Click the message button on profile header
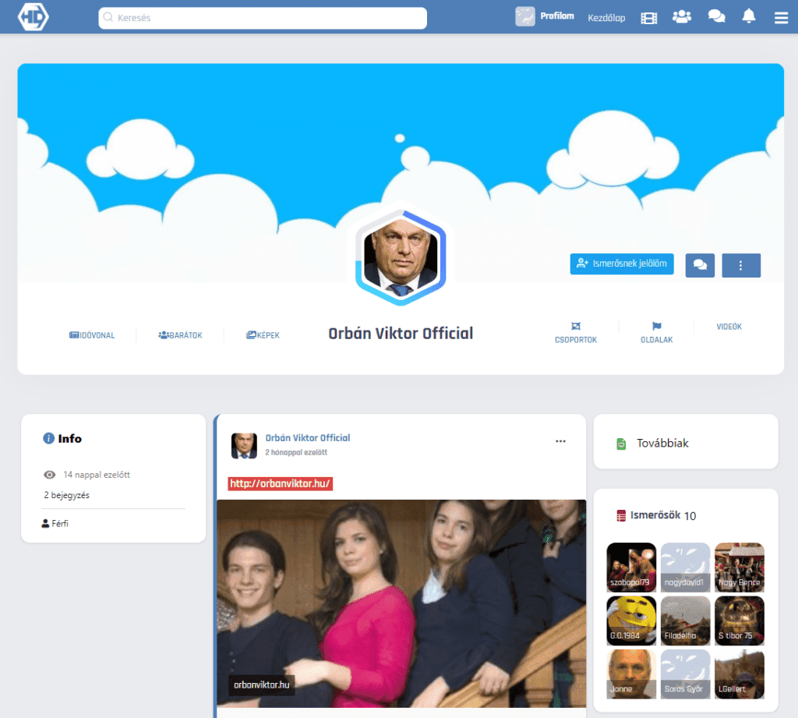Viewport: 798px width, 718px height. (x=699, y=265)
